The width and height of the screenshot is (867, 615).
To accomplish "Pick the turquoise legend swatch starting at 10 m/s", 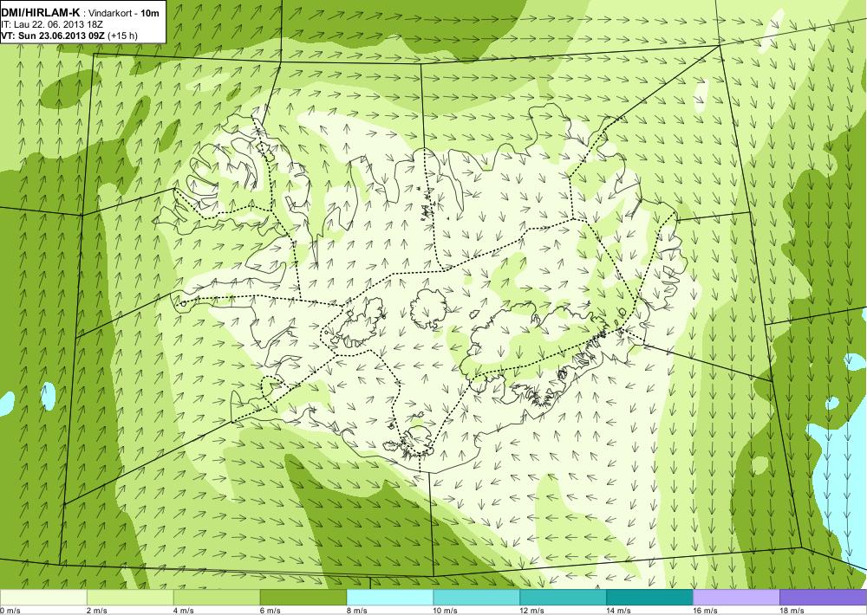I will [477, 598].
